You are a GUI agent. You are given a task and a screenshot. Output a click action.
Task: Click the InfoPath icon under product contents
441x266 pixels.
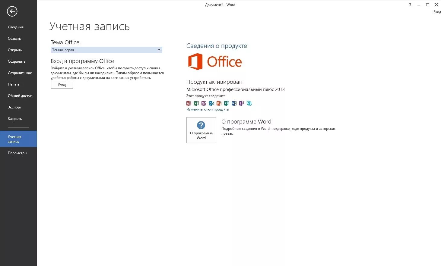[242, 103]
